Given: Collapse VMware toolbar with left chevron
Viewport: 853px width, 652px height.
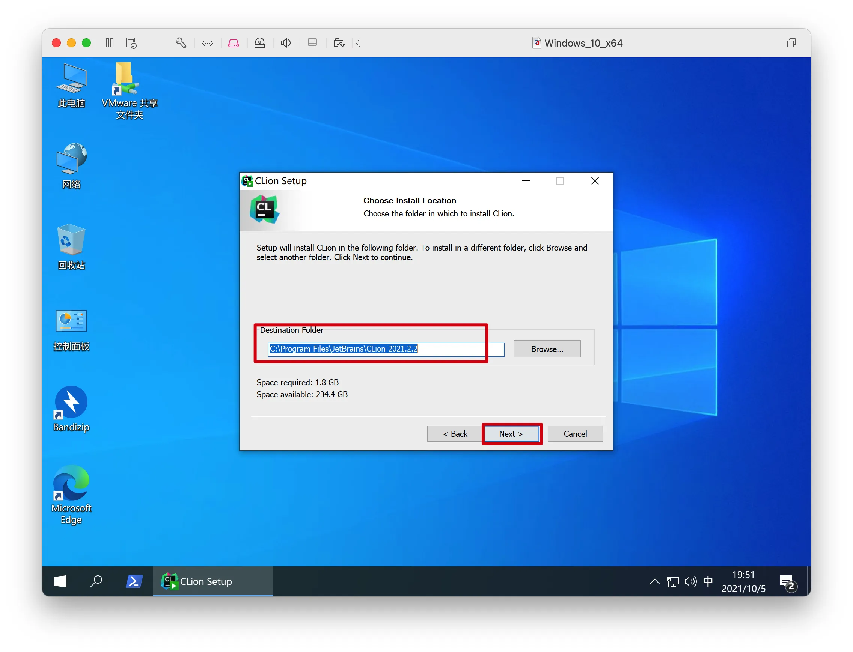Looking at the screenshot, I should (x=358, y=43).
